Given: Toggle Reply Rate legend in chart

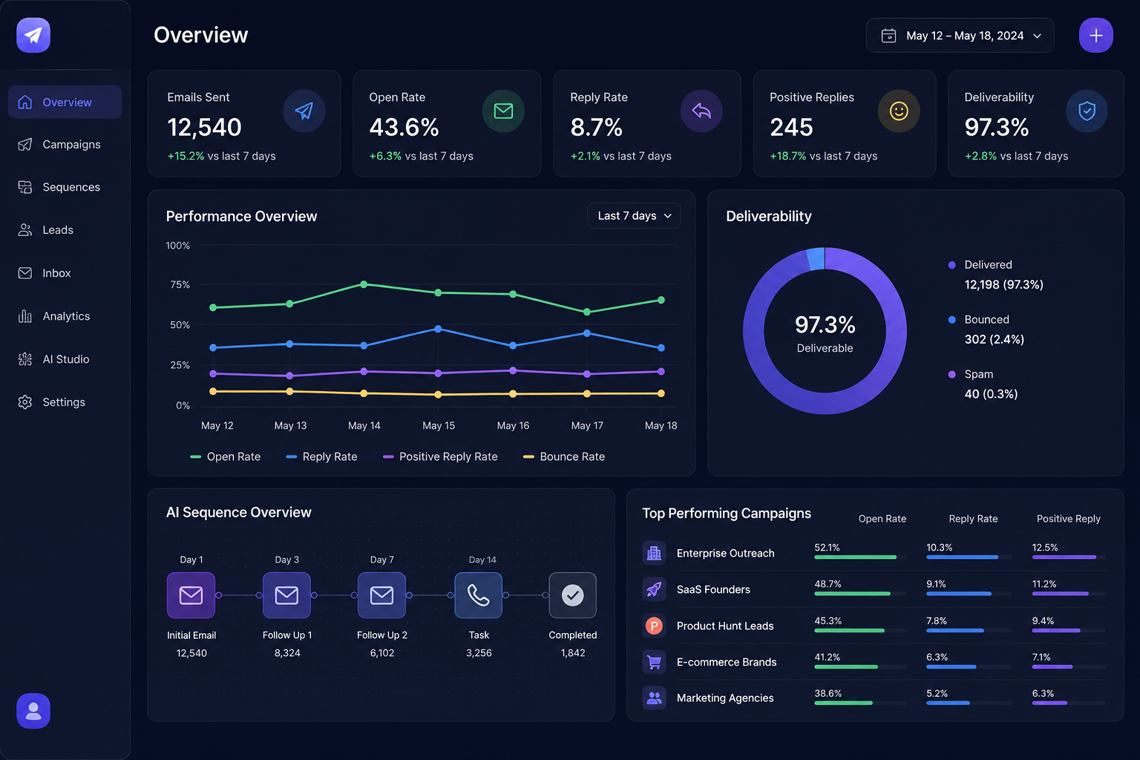Looking at the screenshot, I should coord(321,456).
